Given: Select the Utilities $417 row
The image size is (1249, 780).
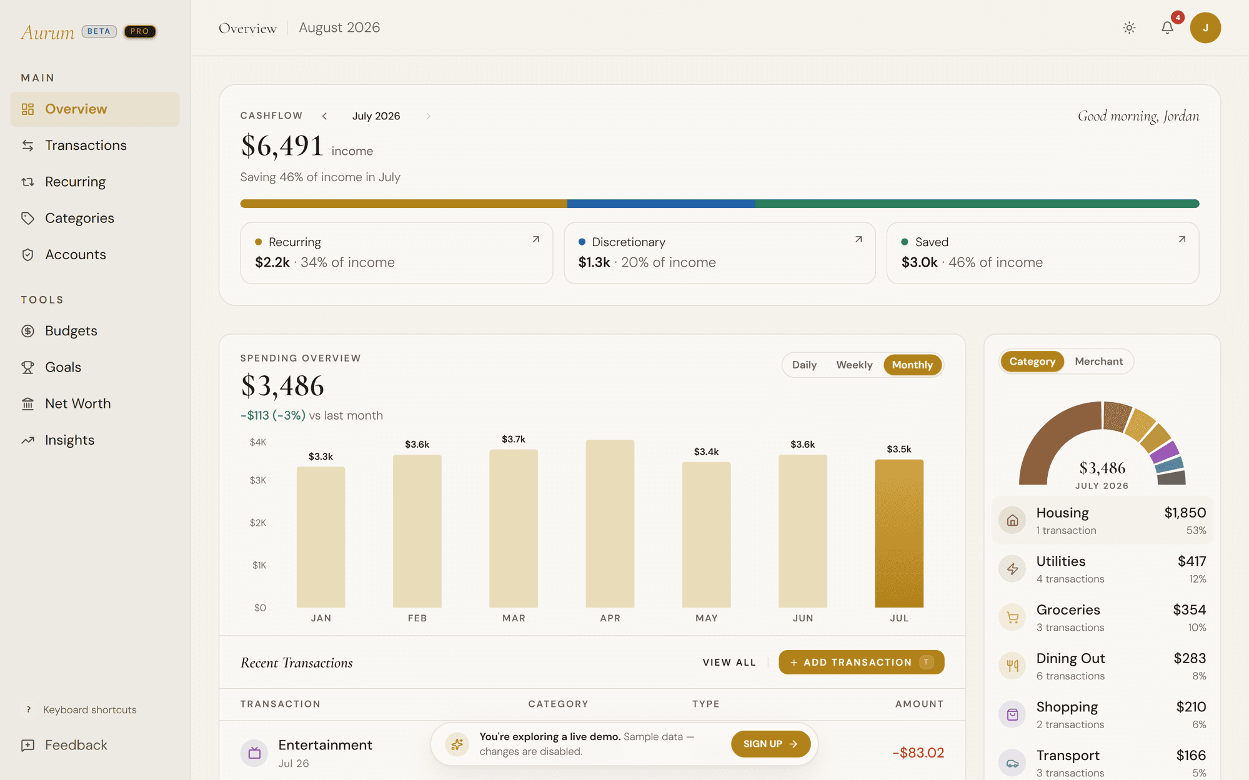Looking at the screenshot, I should coord(1102,569).
